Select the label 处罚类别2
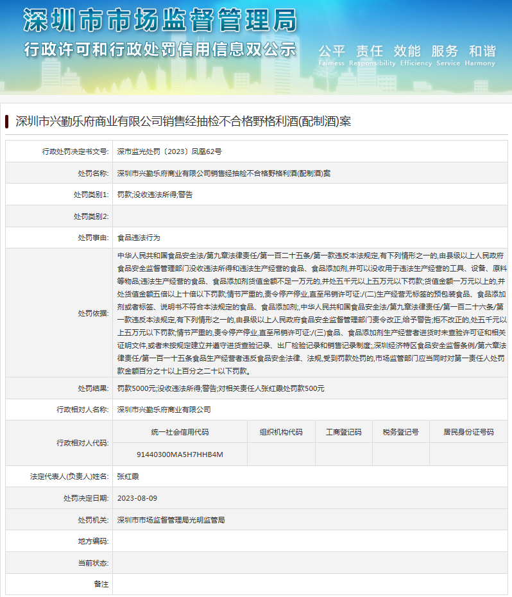This screenshot has width=512, height=597. coord(91,216)
